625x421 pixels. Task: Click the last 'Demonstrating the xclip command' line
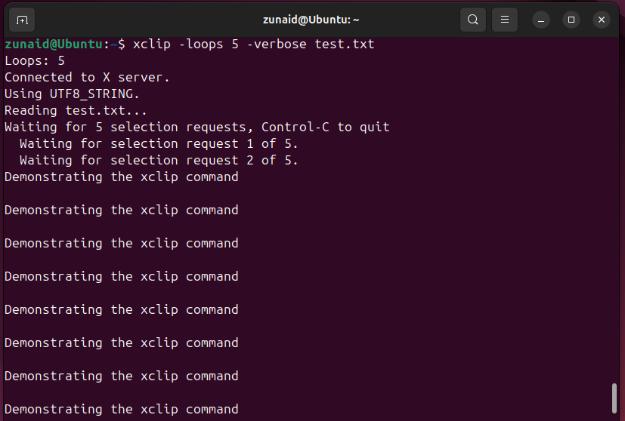coord(121,409)
